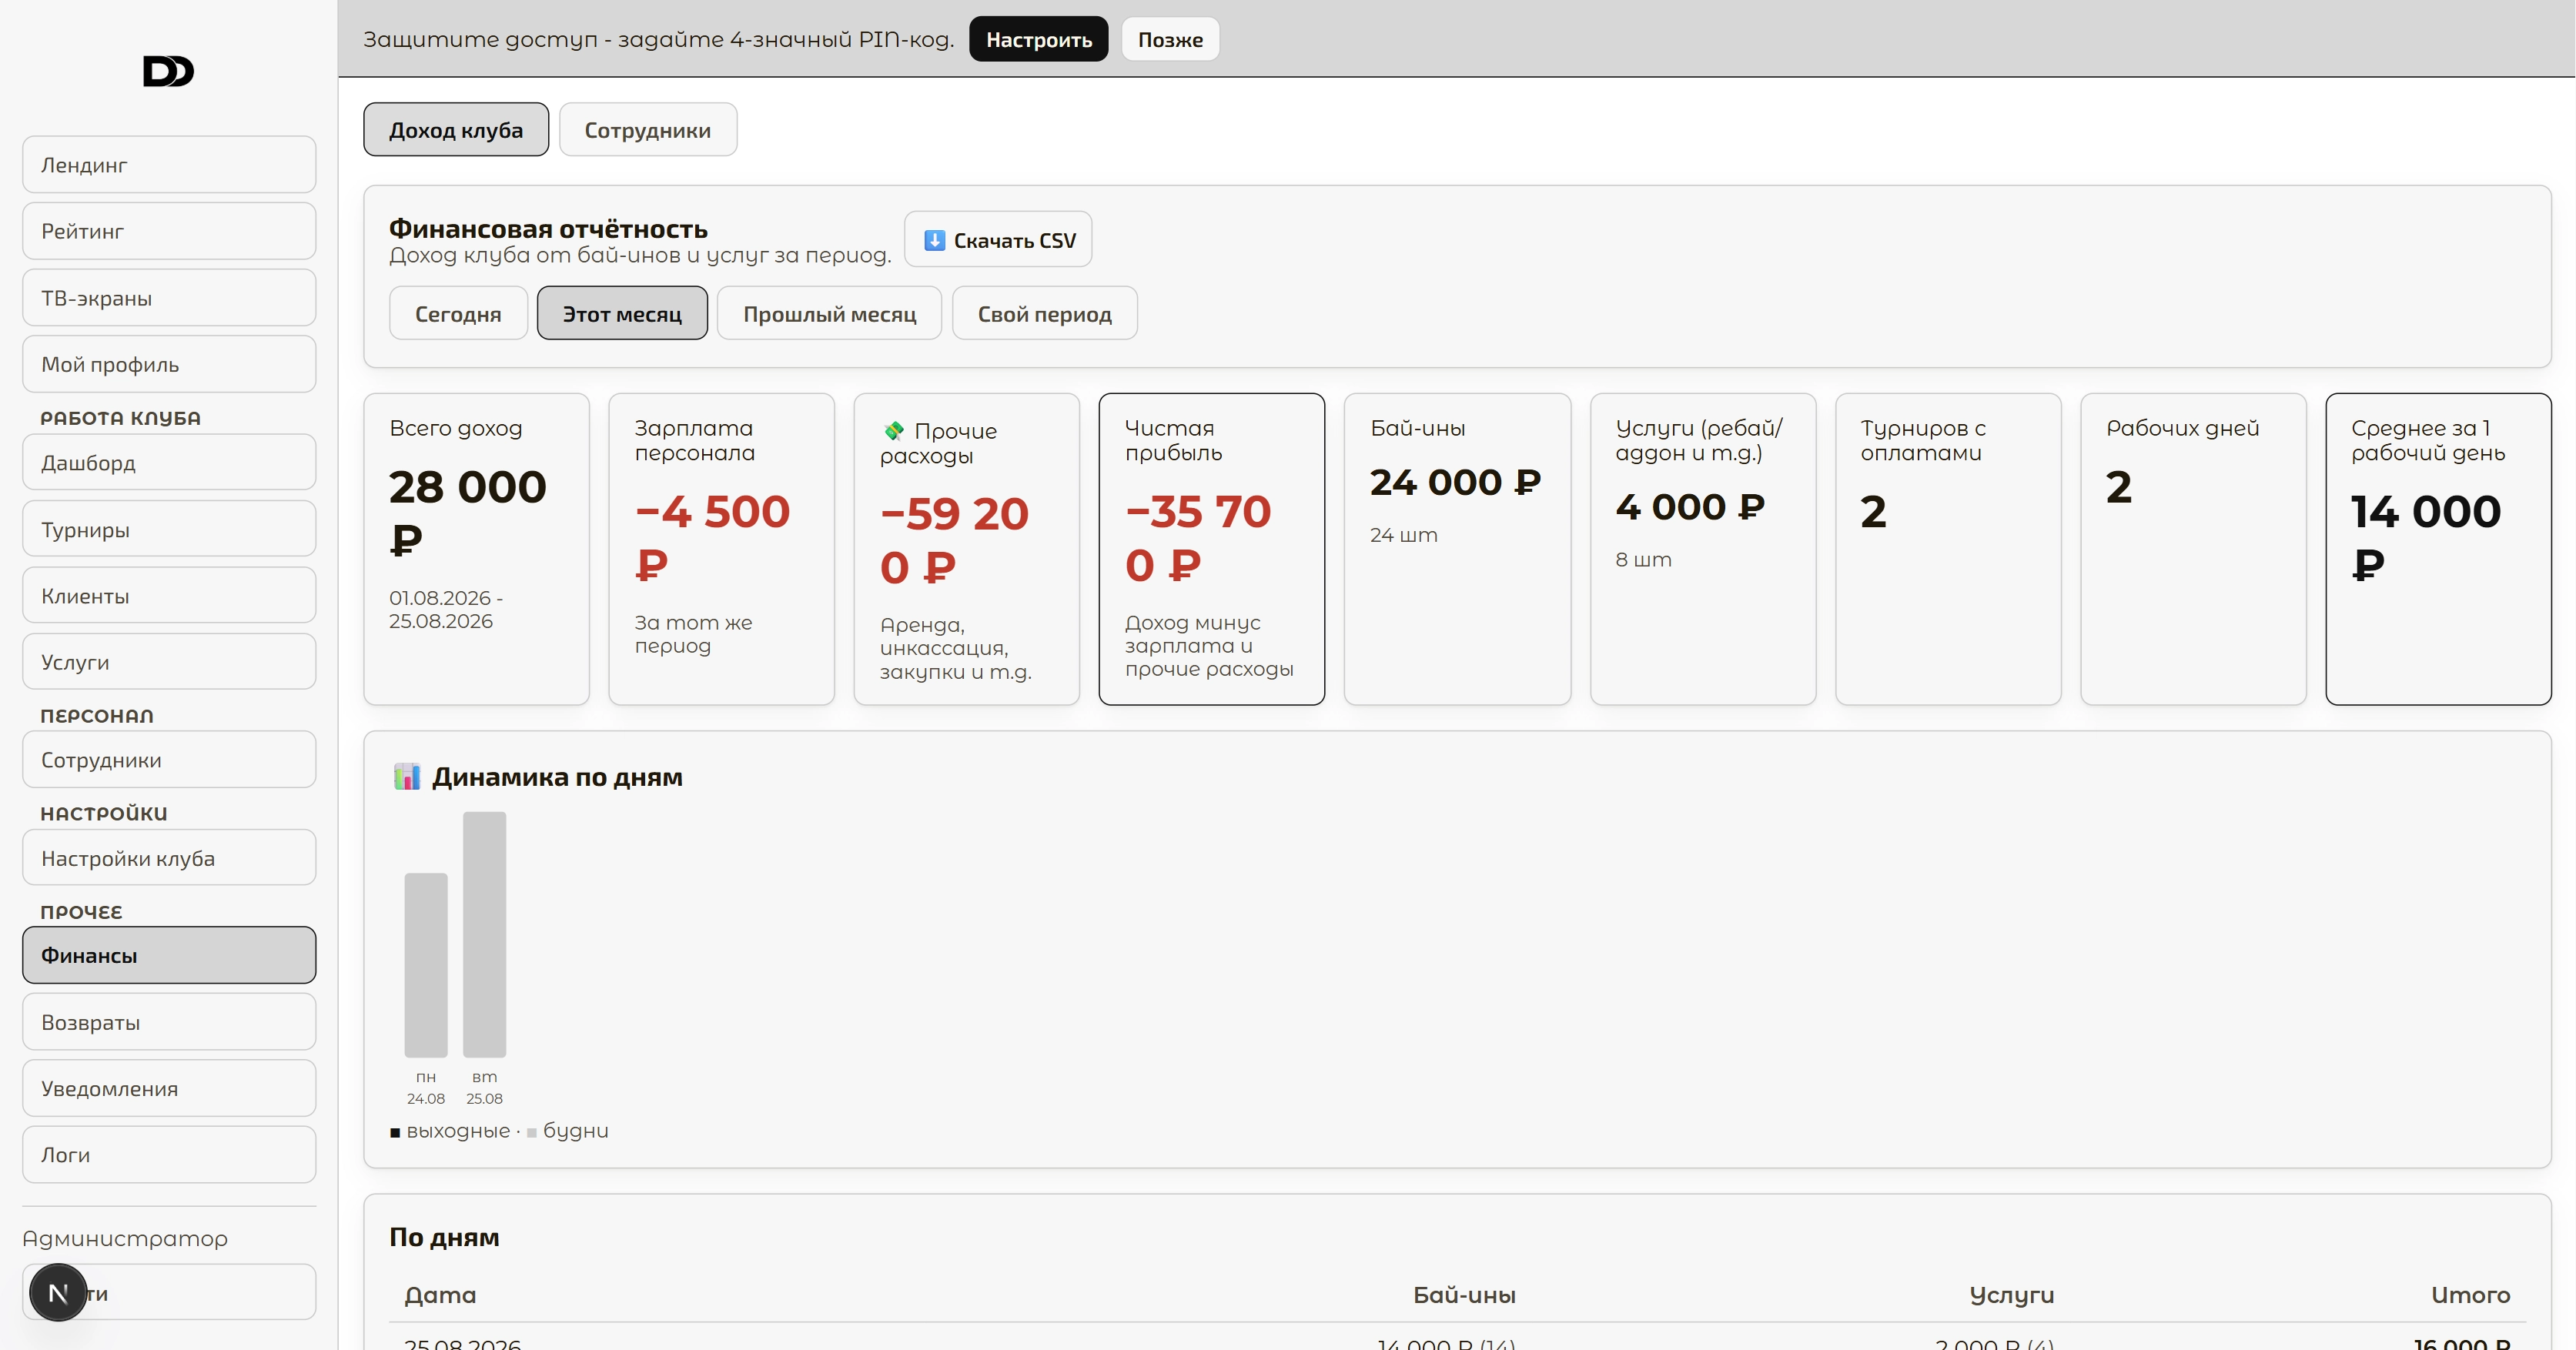The image size is (2576, 1350).
Task: Open Клиенты in sidebar
Action: pos(169,595)
